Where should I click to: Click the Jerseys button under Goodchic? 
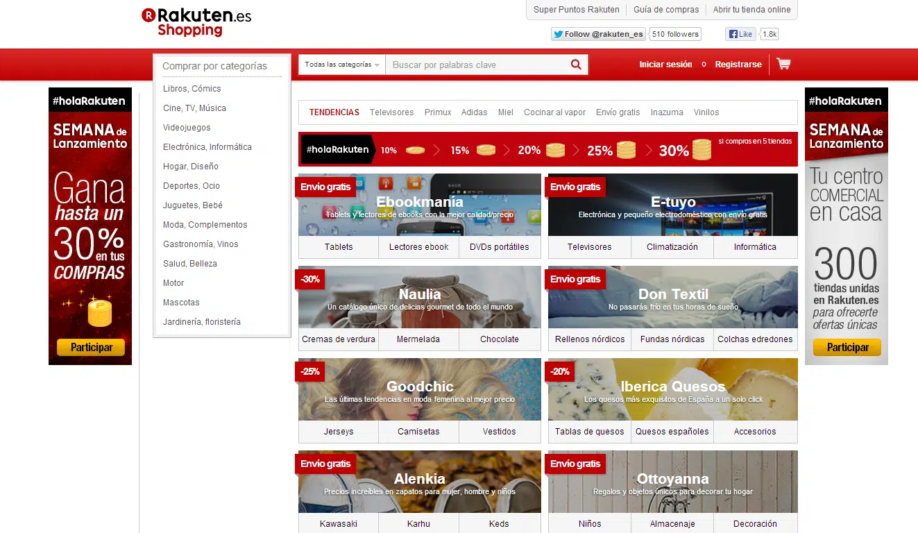coord(339,432)
